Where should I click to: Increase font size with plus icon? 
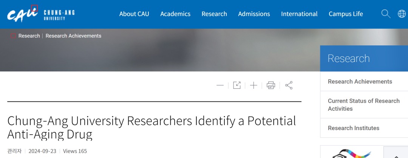[x=253, y=85]
